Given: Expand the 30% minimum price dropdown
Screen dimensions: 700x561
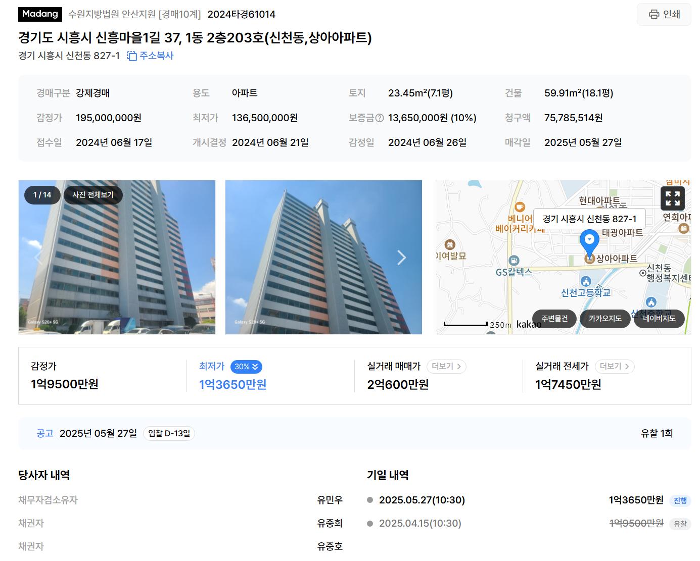Looking at the screenshot, I should 246,367.
